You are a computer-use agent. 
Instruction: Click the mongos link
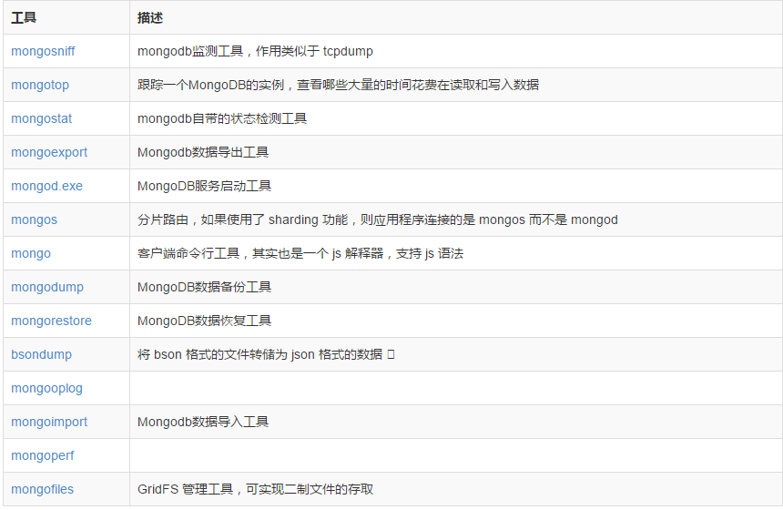coord(34,219)
